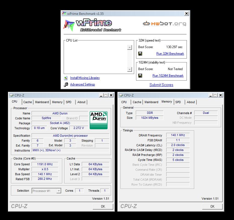Click OK in the left CPU-Z window
The height and width of the screenshot is (220, 234).
tap(103, 207)
